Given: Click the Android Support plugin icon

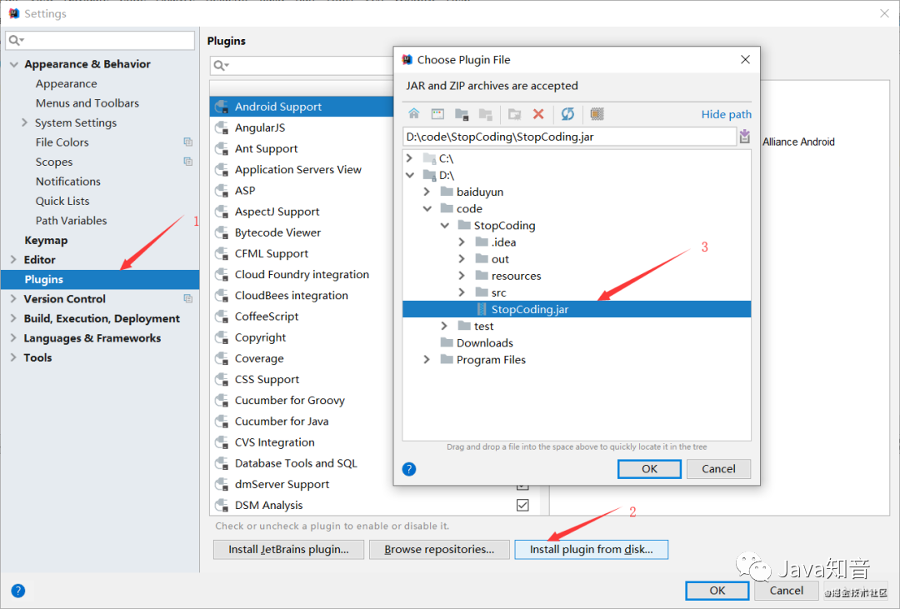Looking at the screenshot, I should coord(222,107).
